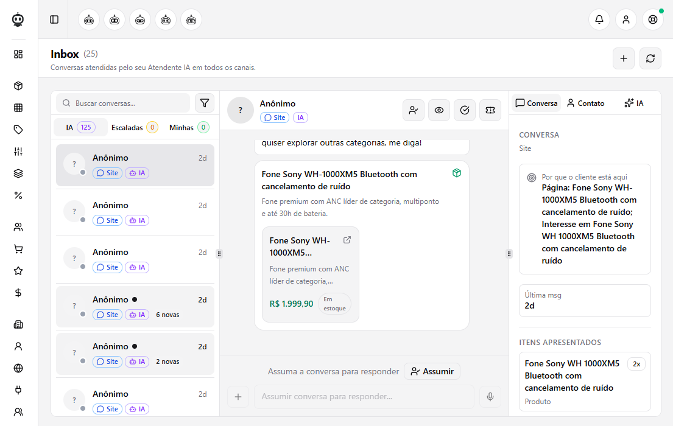
Task: Toggle the sidebar panel collapse icon
Action: point(54,19)
